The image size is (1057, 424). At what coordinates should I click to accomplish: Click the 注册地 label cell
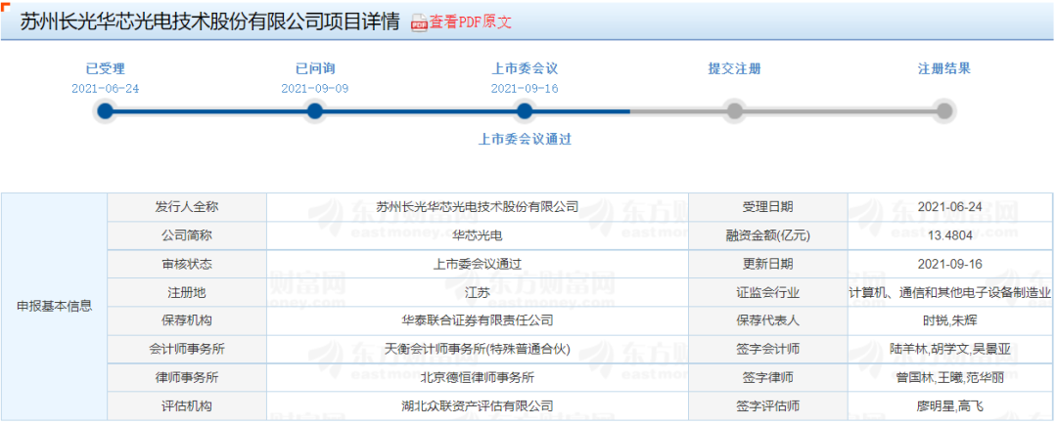(x=187, y=293)
